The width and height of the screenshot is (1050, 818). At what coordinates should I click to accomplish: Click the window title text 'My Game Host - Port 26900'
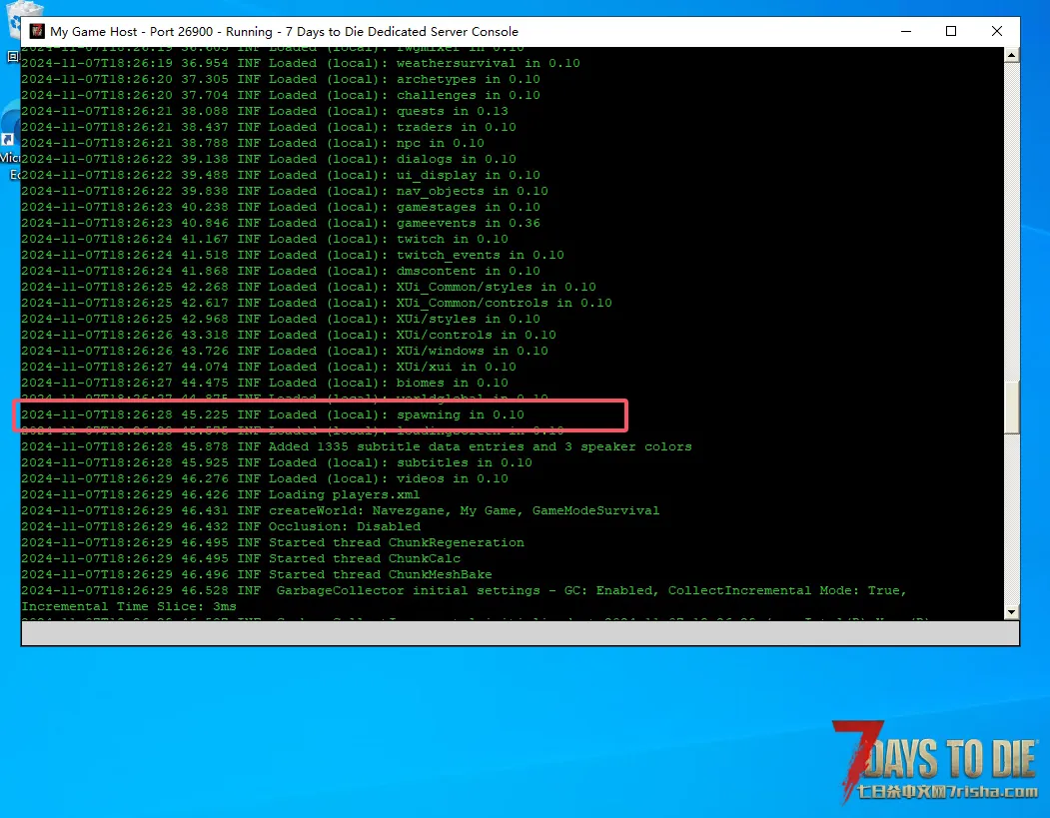click(131, 32)
